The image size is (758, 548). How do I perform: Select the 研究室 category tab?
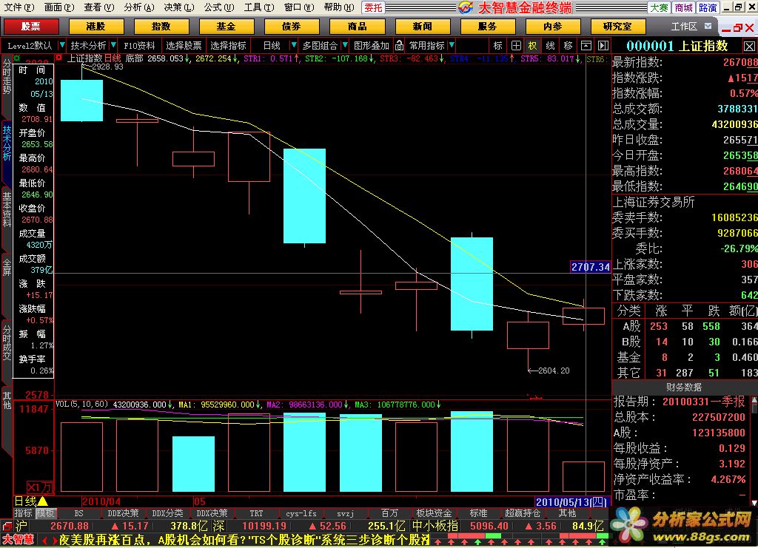618,26
